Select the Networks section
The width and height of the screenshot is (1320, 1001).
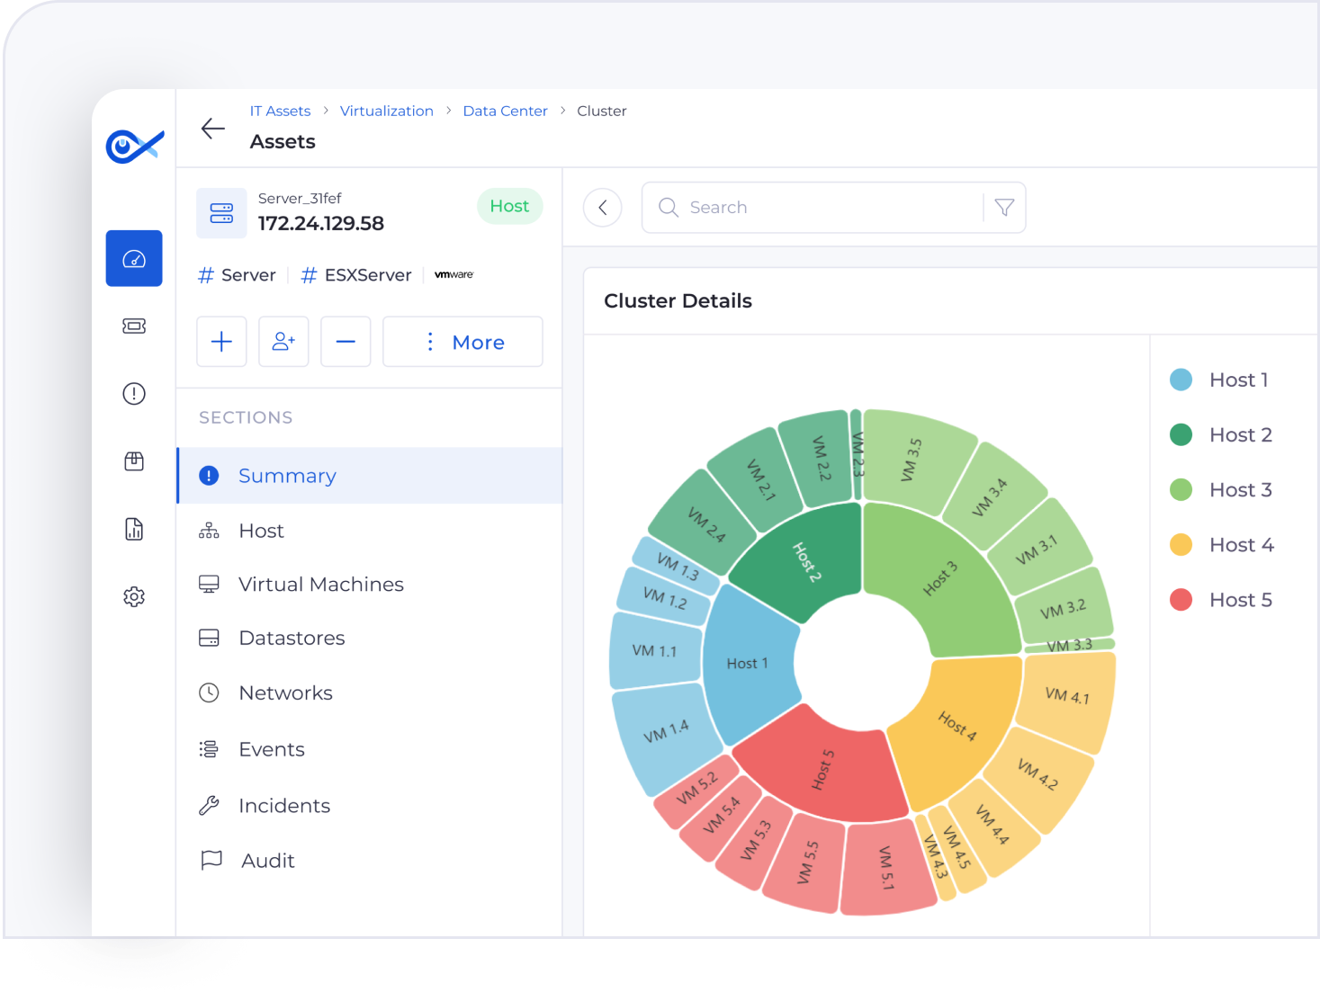tap(370, 693)
